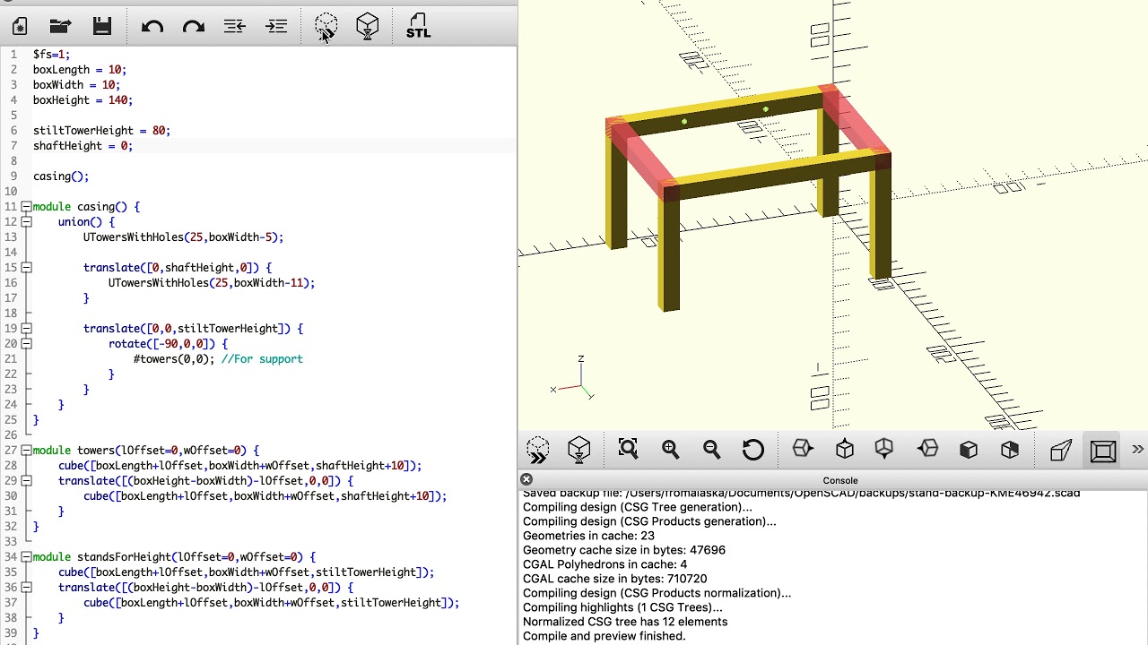Zoom out of the 3D view
Screen dimensions: 1148x645
point(711,449)
